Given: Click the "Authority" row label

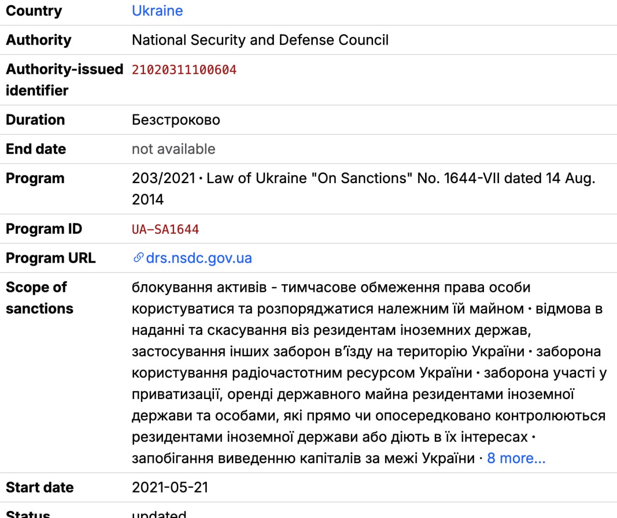Looking at the screenshot, I should click(x=39, y=40).
